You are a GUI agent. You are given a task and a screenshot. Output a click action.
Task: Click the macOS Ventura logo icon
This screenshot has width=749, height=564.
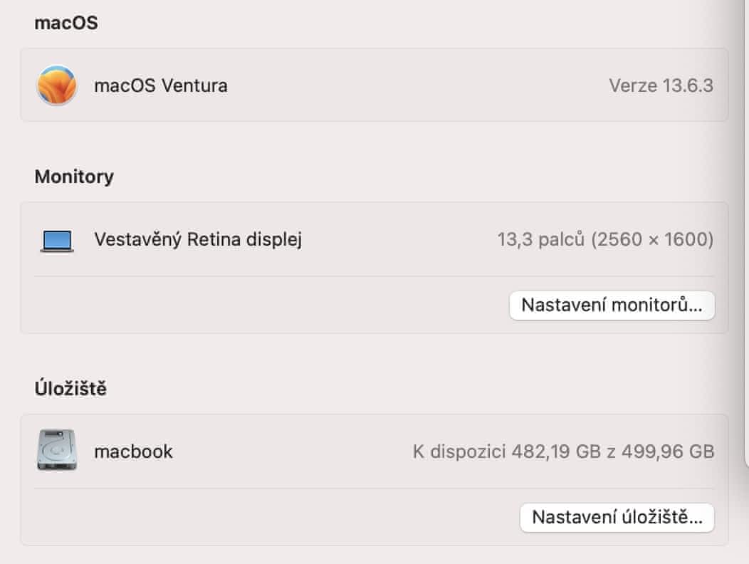point(57,85)
